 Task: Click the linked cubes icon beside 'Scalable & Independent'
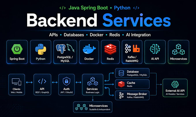click(x=81, y=107)
